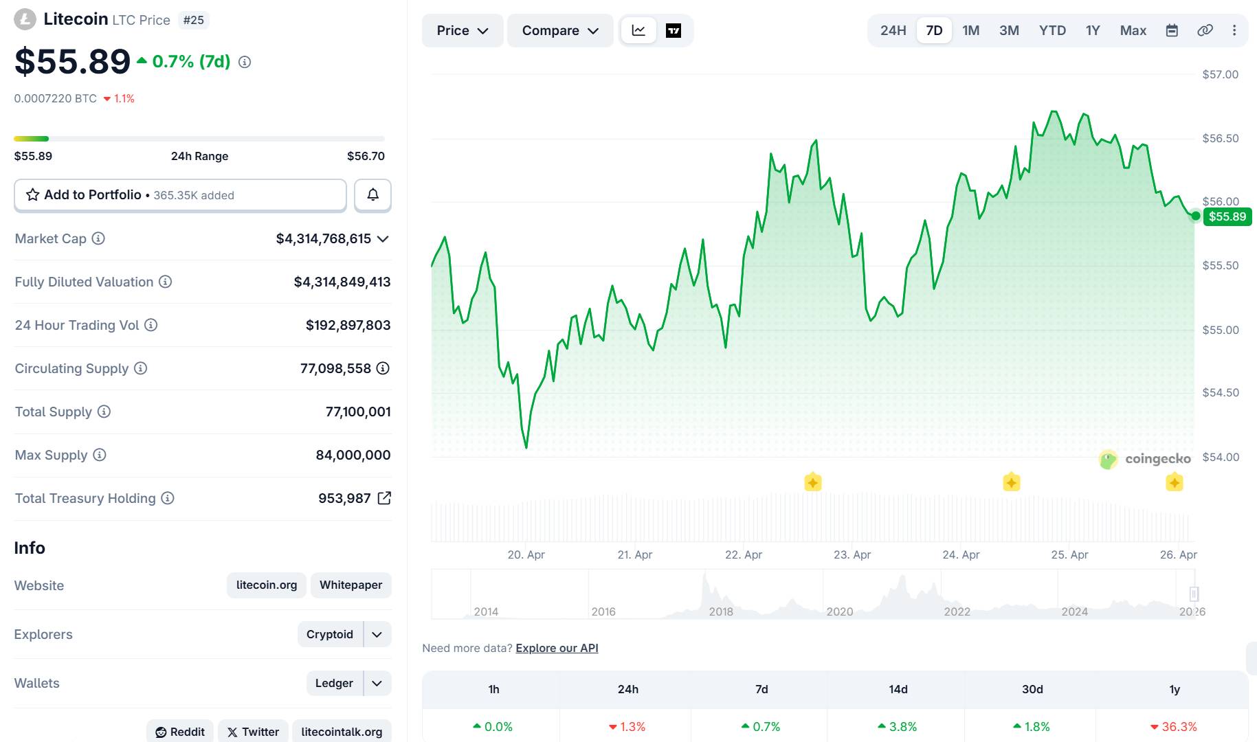
Task: Open the Compare dropdown
Action: [559, 30]
